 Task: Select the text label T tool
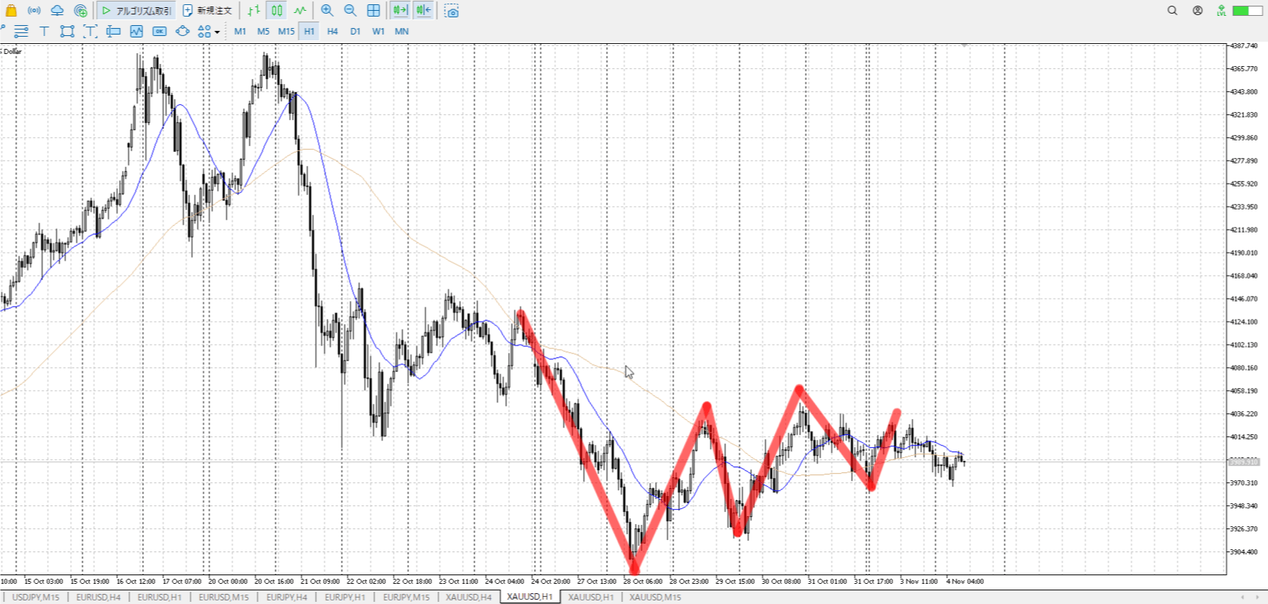pyautogui.click(x=44, y=31)
